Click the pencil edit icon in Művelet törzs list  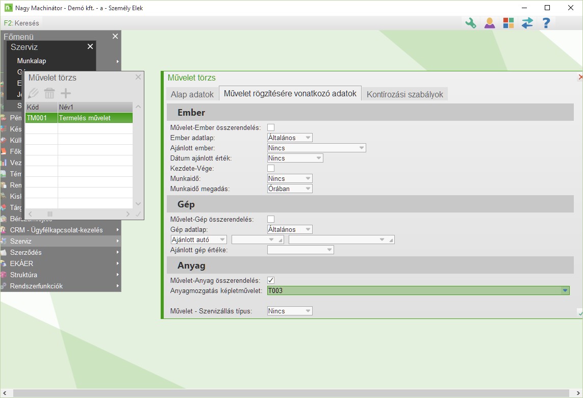click(x=33, y=93)
